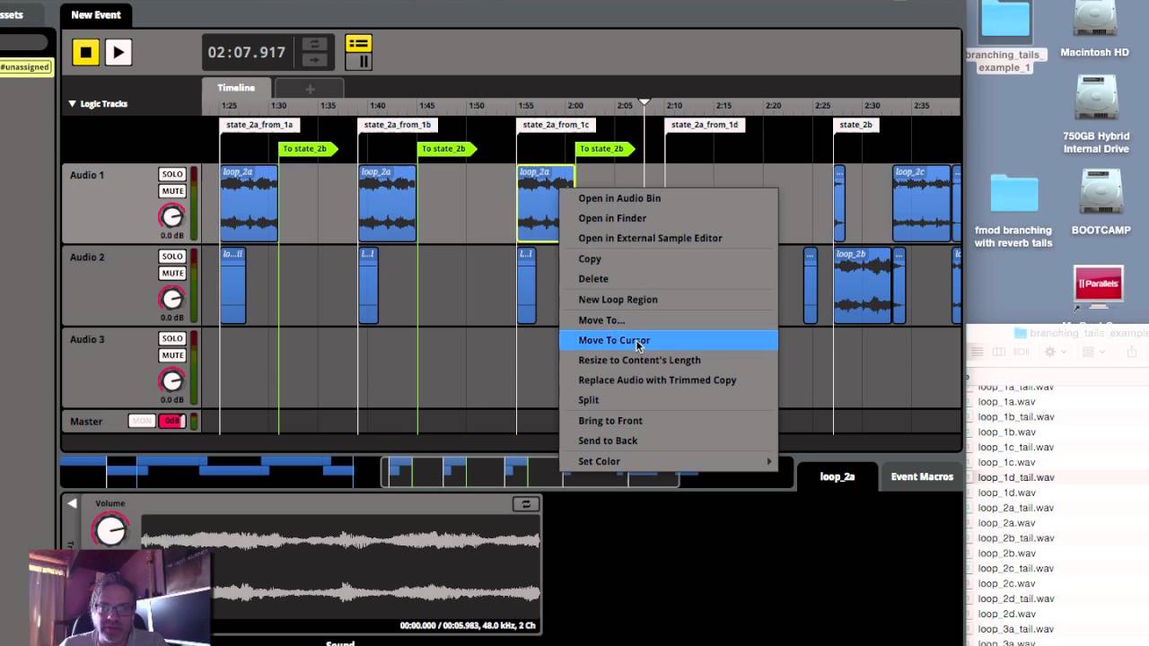
Task: Click the #unassigned tag
Action: 25,67
